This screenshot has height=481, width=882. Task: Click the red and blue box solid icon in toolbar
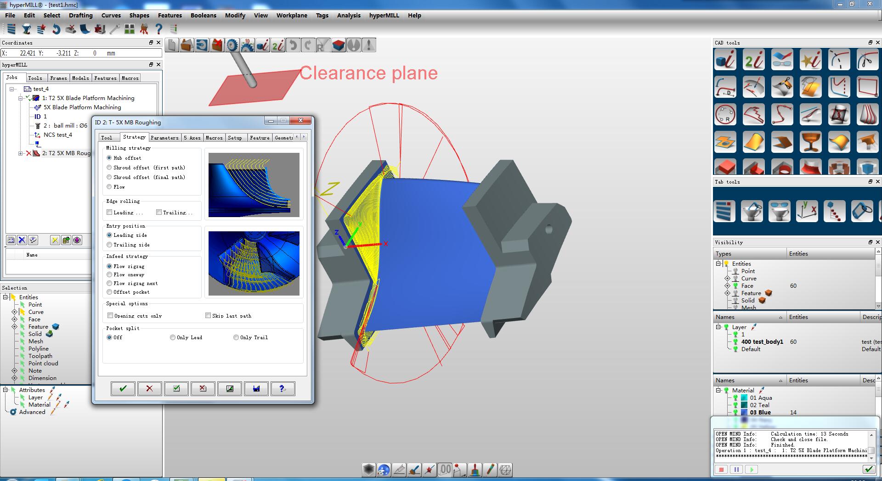(338, 45)
